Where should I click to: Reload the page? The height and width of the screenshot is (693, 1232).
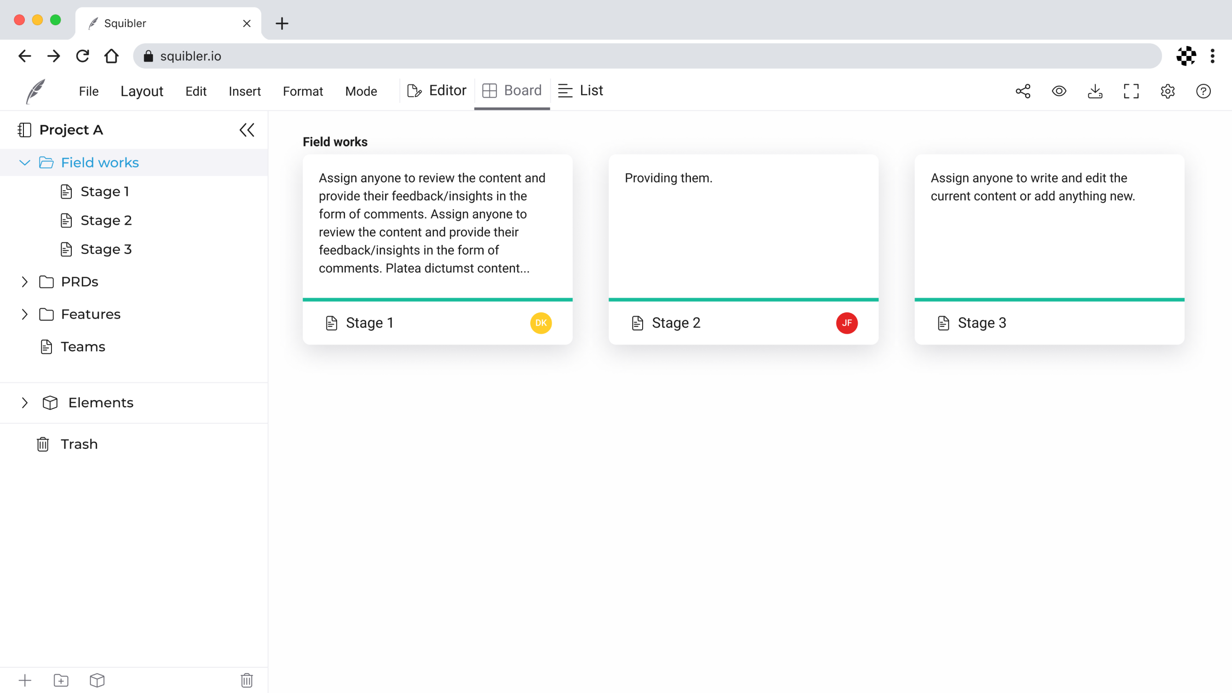82,56
